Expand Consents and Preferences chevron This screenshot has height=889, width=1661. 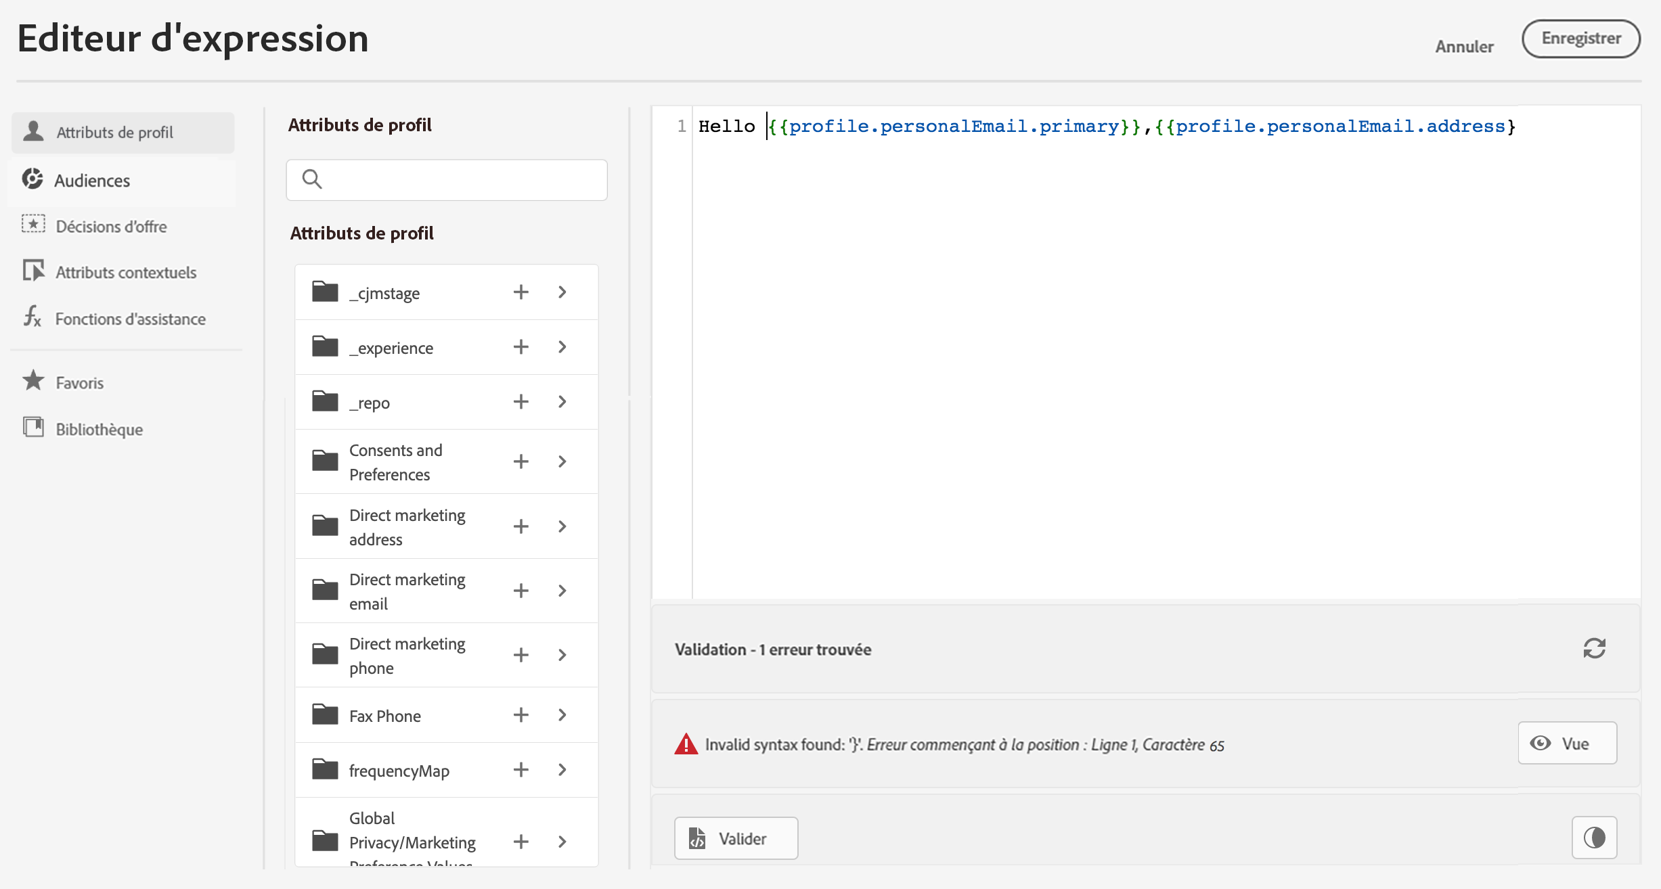pos(562,461)
